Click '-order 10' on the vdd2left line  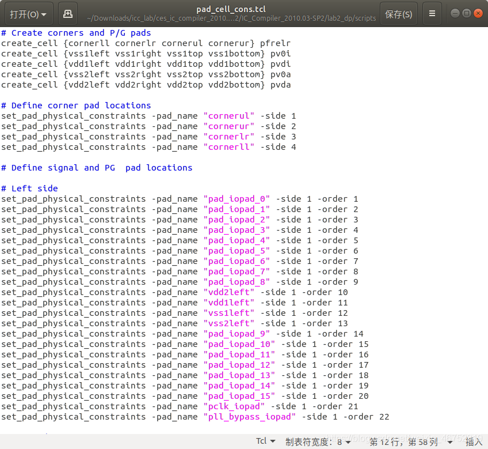pos(325,292)
